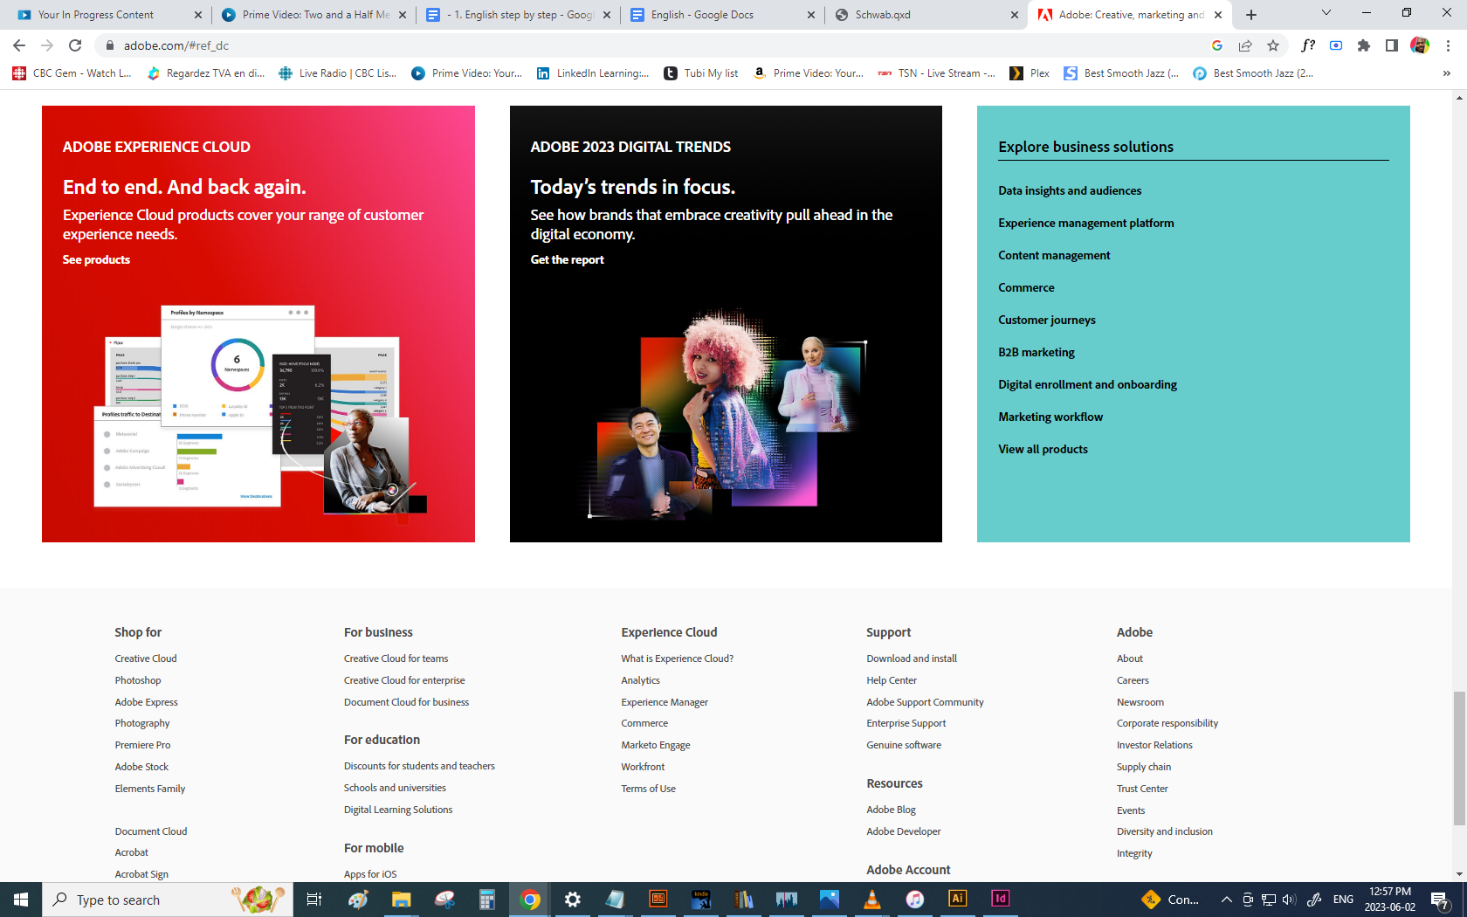Reload the page
1467x917 pixels.
pos(75,45)
